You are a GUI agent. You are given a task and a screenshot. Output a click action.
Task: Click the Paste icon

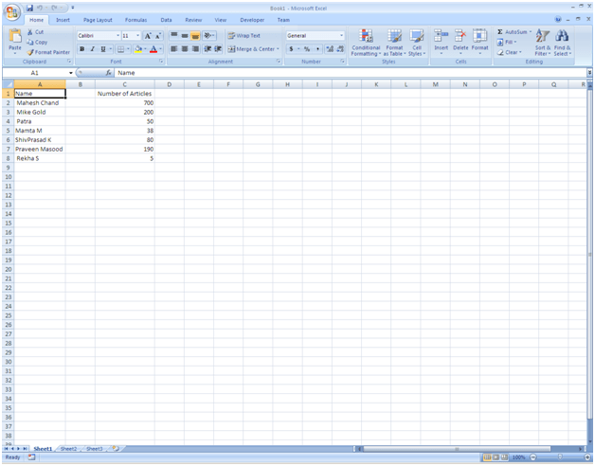click(x=14, y=39)
